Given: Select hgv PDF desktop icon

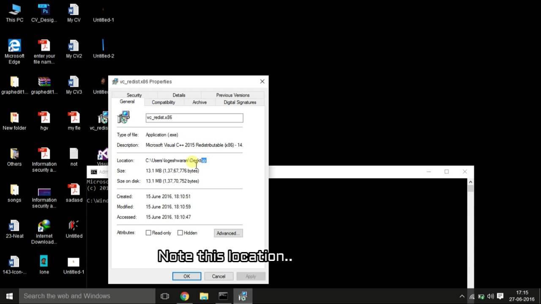Looking at the screenshot, I should pos(44,121).
